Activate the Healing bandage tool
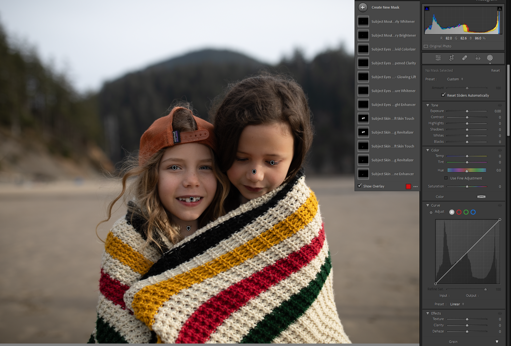 click(x=464, y=58)
